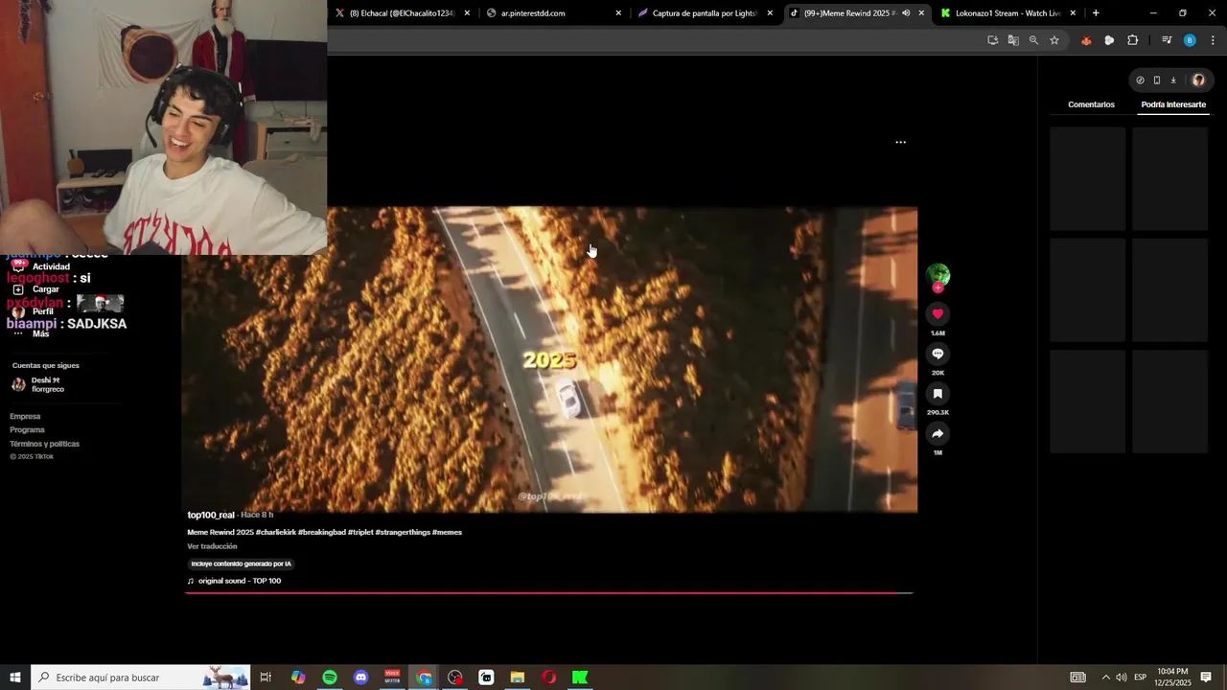Open Kick app from the taskbar

click(x=580, y=678)
